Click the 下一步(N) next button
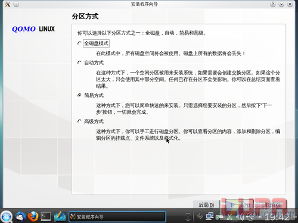The width and height of the screenshot is (298, 223). click(x=239, y=205)
